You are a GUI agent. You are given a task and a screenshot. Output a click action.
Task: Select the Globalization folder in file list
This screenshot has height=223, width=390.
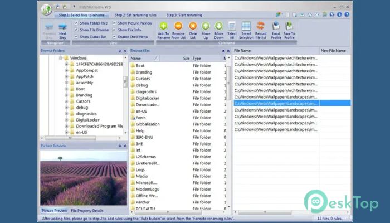(148, 124)
